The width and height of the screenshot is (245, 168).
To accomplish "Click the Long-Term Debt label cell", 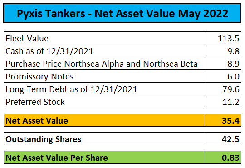I will pos(104,89).
